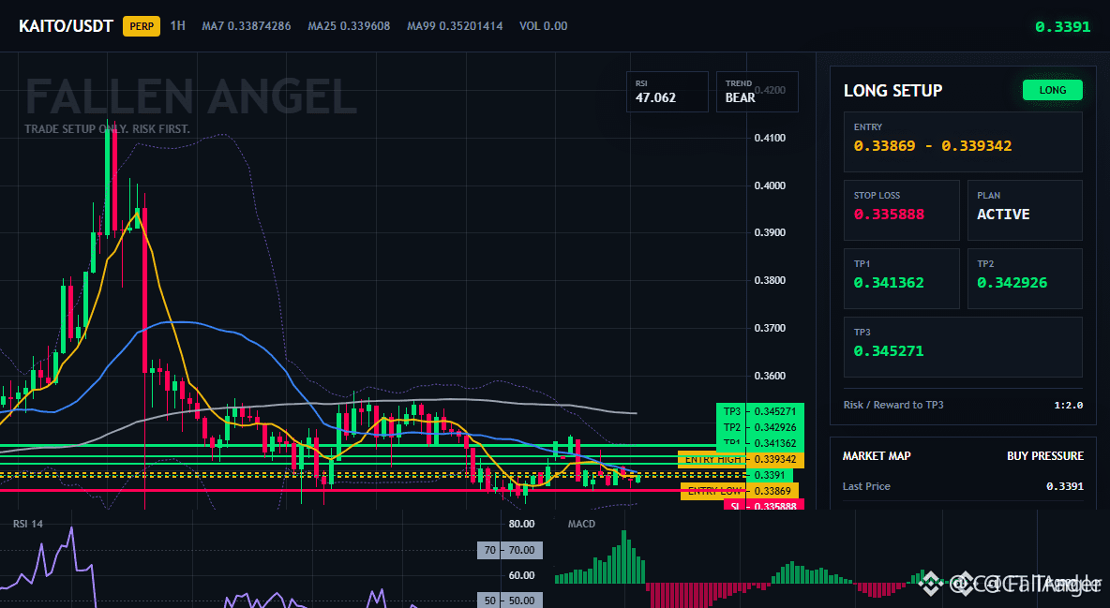Click the 60.00 RSI scale label
This screenshot has height=608, width=1110.
pos(522,575)
